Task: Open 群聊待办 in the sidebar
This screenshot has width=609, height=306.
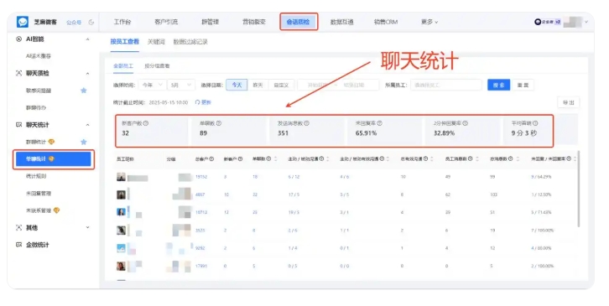Action: point(36,107)
